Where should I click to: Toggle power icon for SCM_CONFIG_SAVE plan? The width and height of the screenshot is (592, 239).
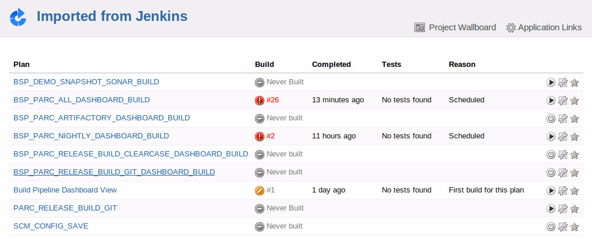(551, 227)
